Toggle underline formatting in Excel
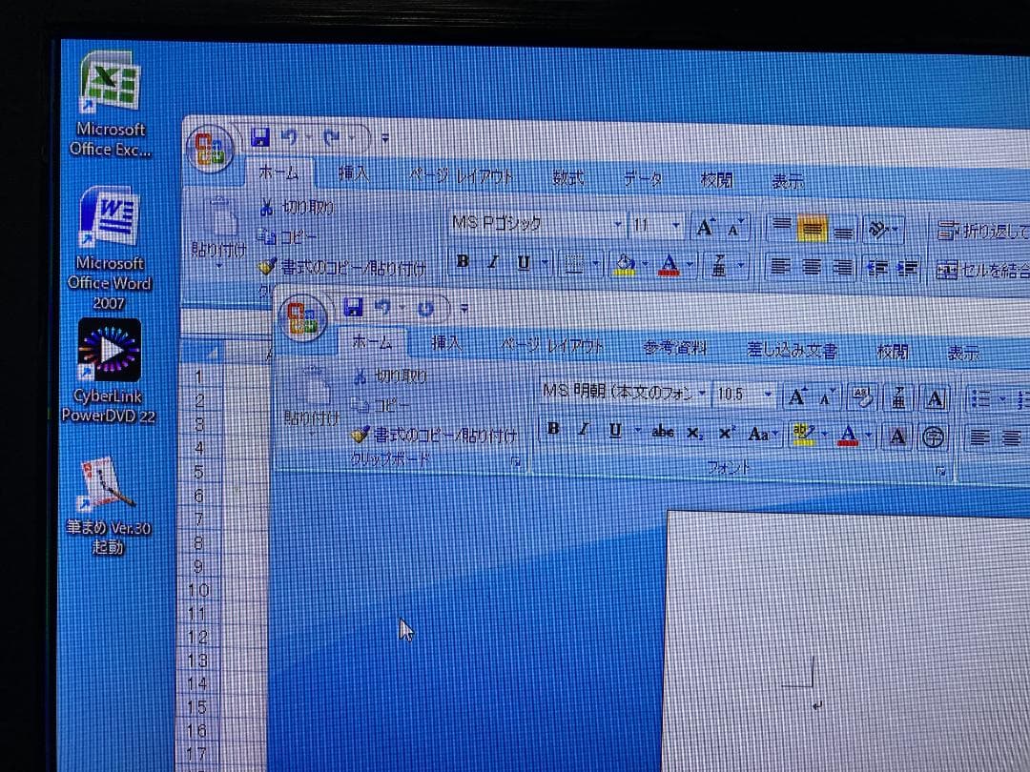 [523, 261]
